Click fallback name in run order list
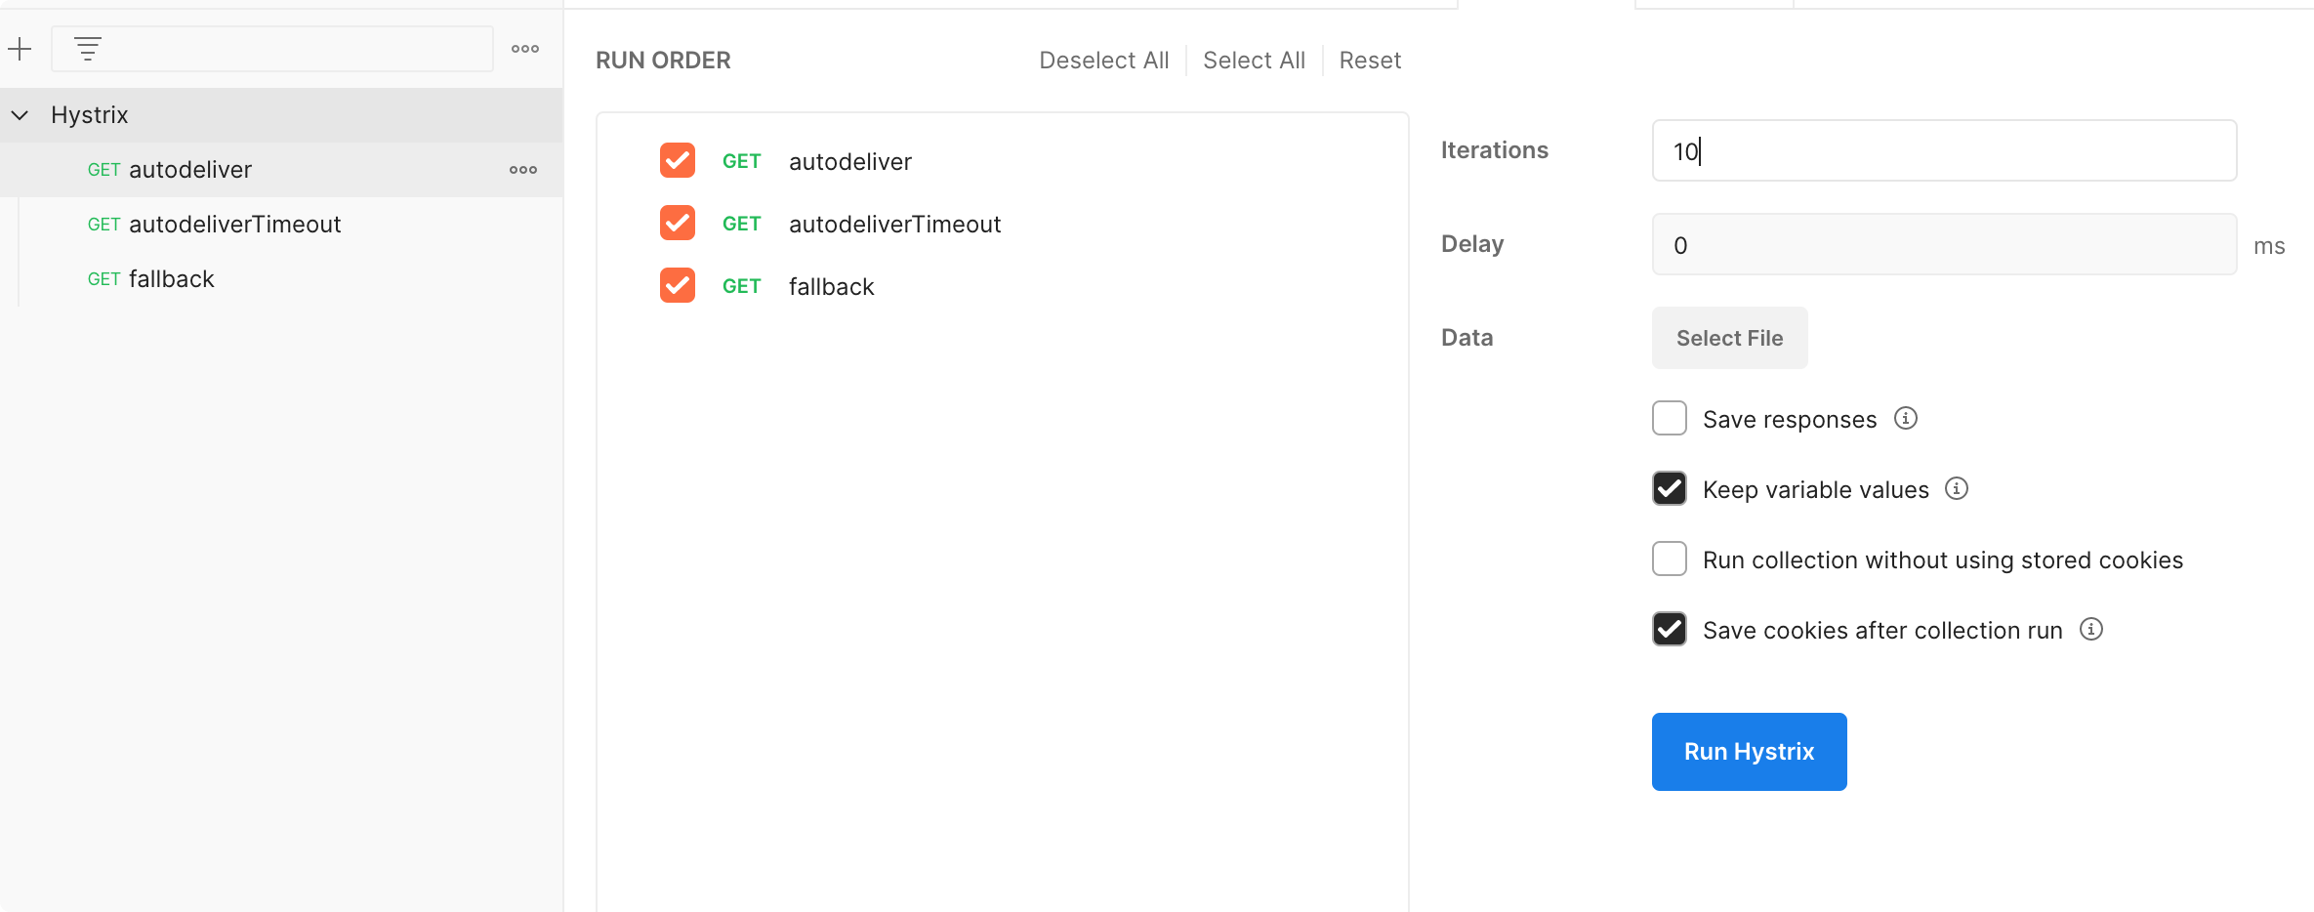2314x912 pixels. pyautogui.click(x=831, y=286)
